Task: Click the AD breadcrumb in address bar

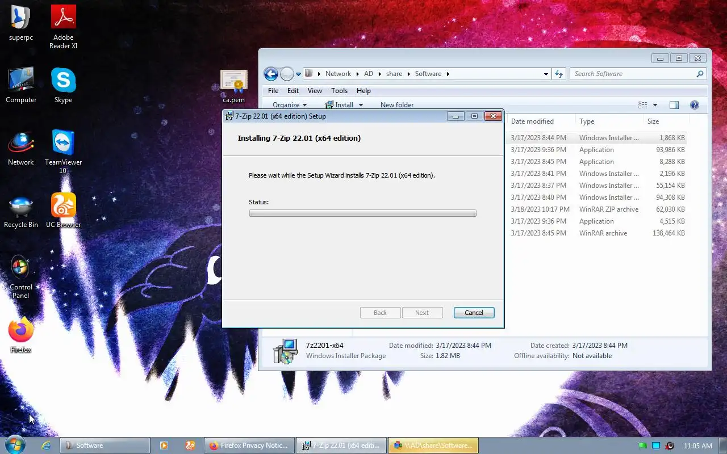Action: click(369, 74)
